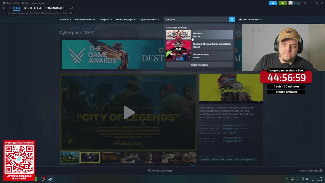This screenshot has width=325, height=183.
Task: Open the Amigos menu
Action: click(25, 3)
